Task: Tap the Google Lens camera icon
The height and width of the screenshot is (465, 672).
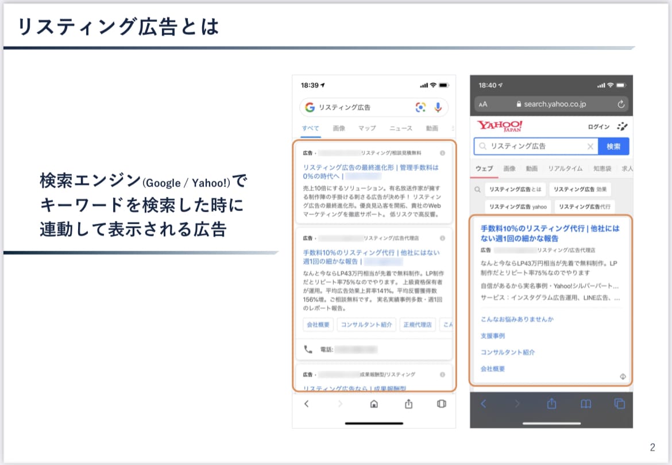Action: click(x=420, y=107)
